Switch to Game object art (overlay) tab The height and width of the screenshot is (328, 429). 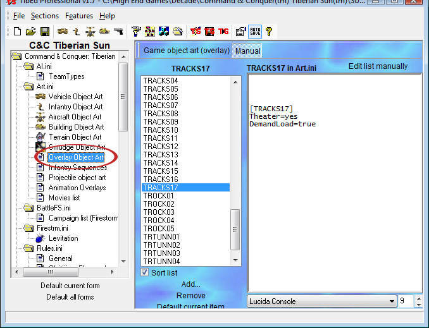click(x=186, y=51)
